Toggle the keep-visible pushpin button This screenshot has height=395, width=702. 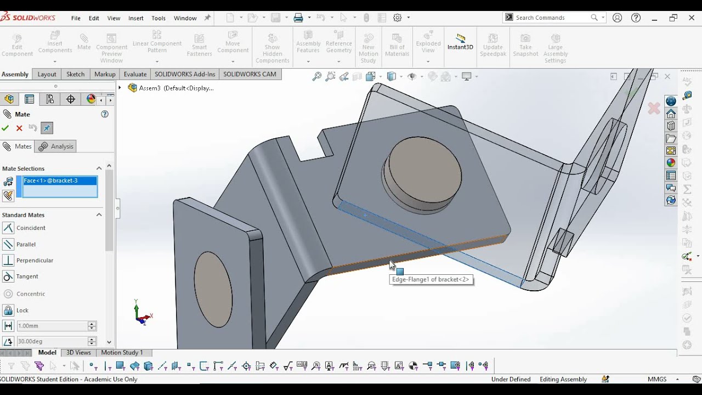pyautogui.click(x=47, y=128)
